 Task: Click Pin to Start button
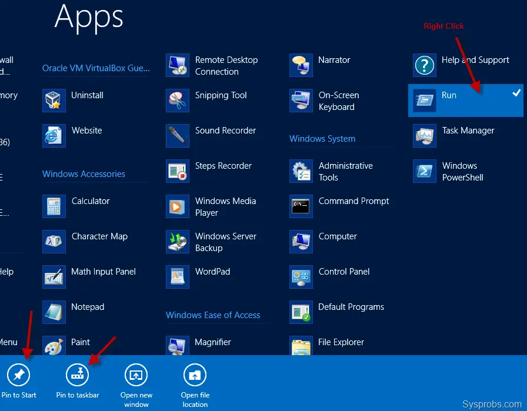(18, 381)
